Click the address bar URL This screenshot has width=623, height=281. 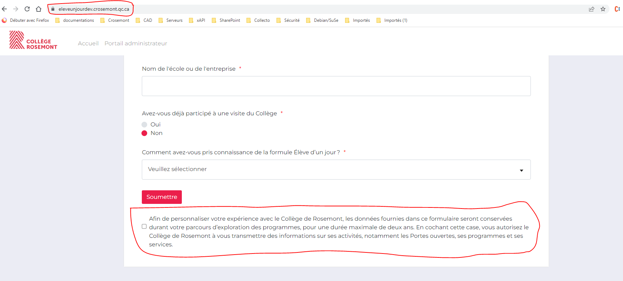click(x=94, y=9)
